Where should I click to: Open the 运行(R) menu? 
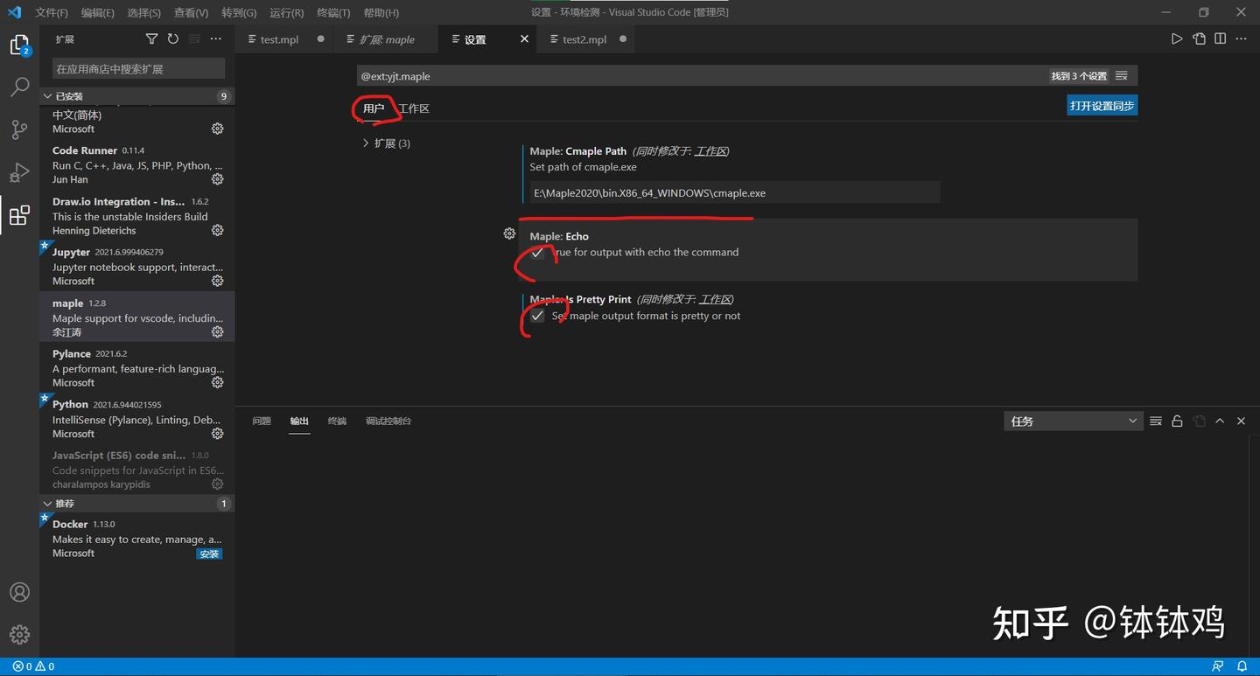click(x=287, y=12)
